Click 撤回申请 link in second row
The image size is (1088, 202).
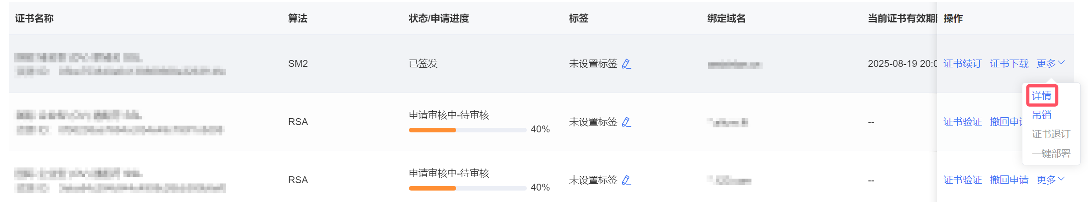click(x=1006, y=122)
